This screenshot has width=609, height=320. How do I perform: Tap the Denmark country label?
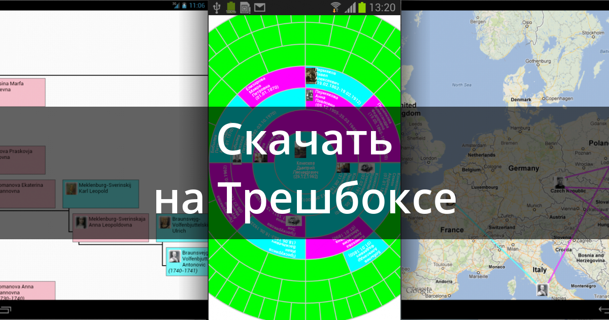click(521, 100)
